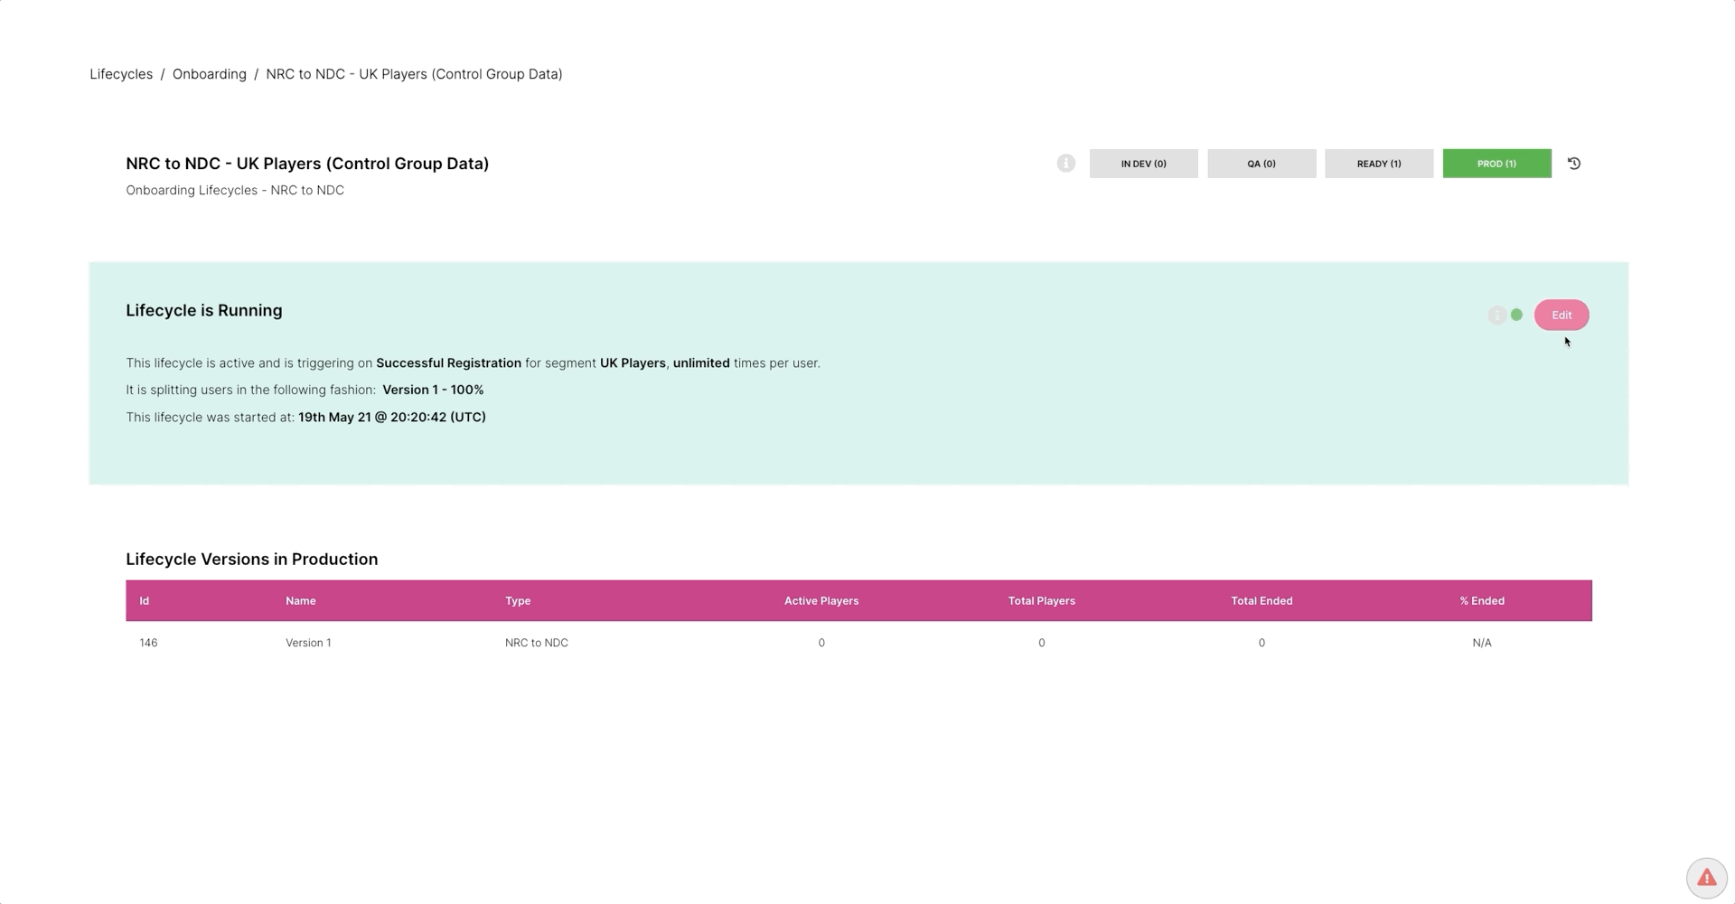1735x904 pixels.
Task: Open Version 1 row in versions table
Action: (x=308, y=643)
